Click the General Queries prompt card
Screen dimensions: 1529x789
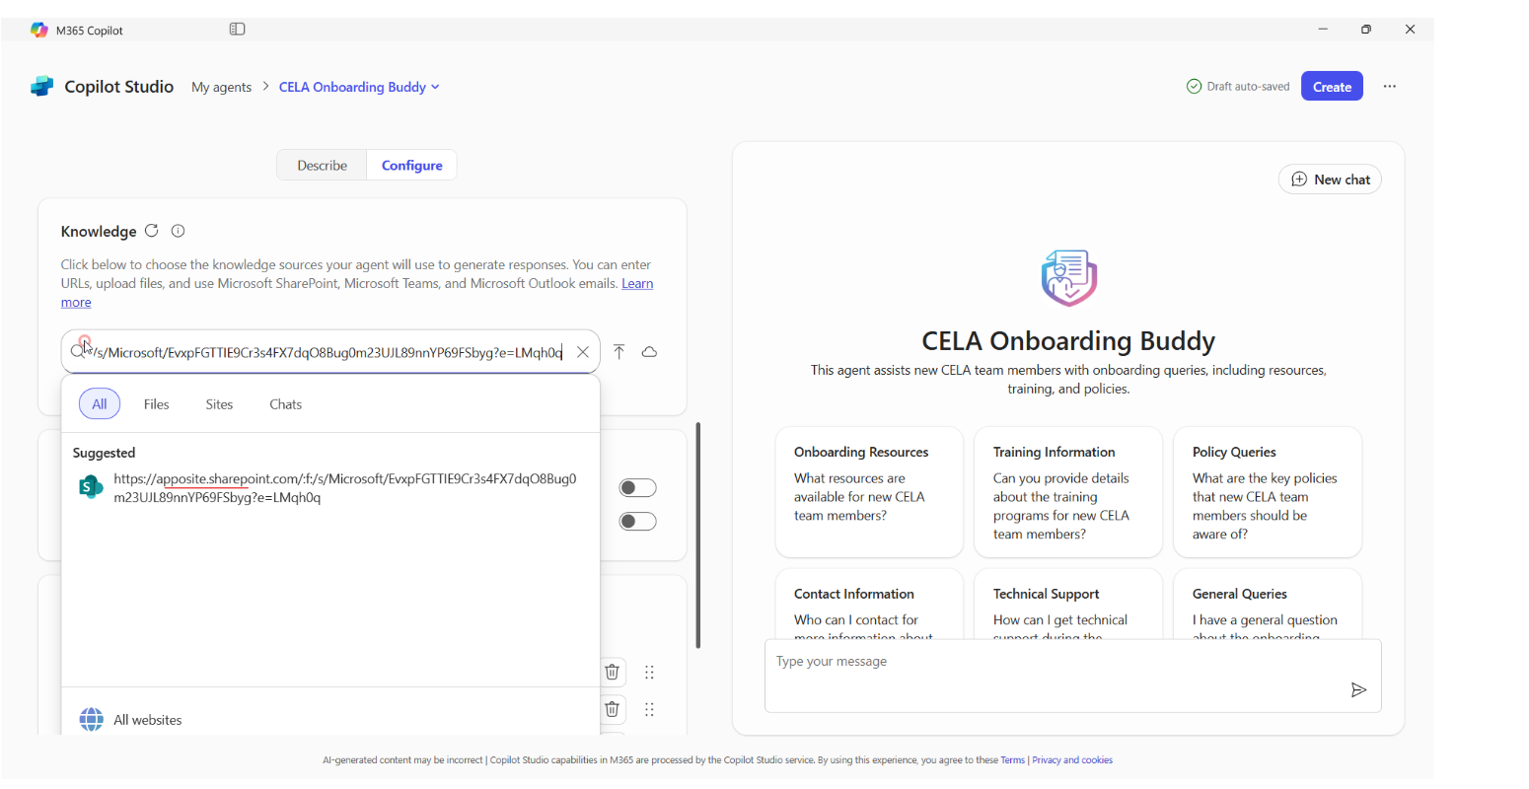click(x=1268, y=605)
